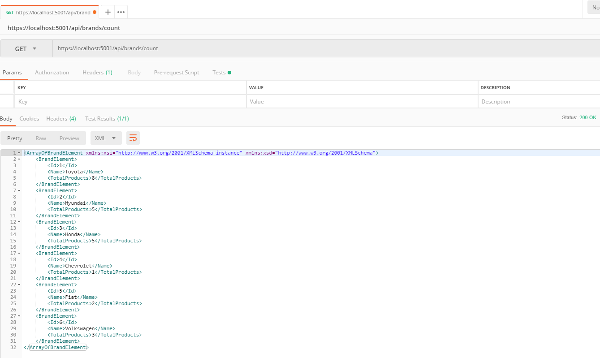Click the request title api/brands/count

(x=64, y=28)
